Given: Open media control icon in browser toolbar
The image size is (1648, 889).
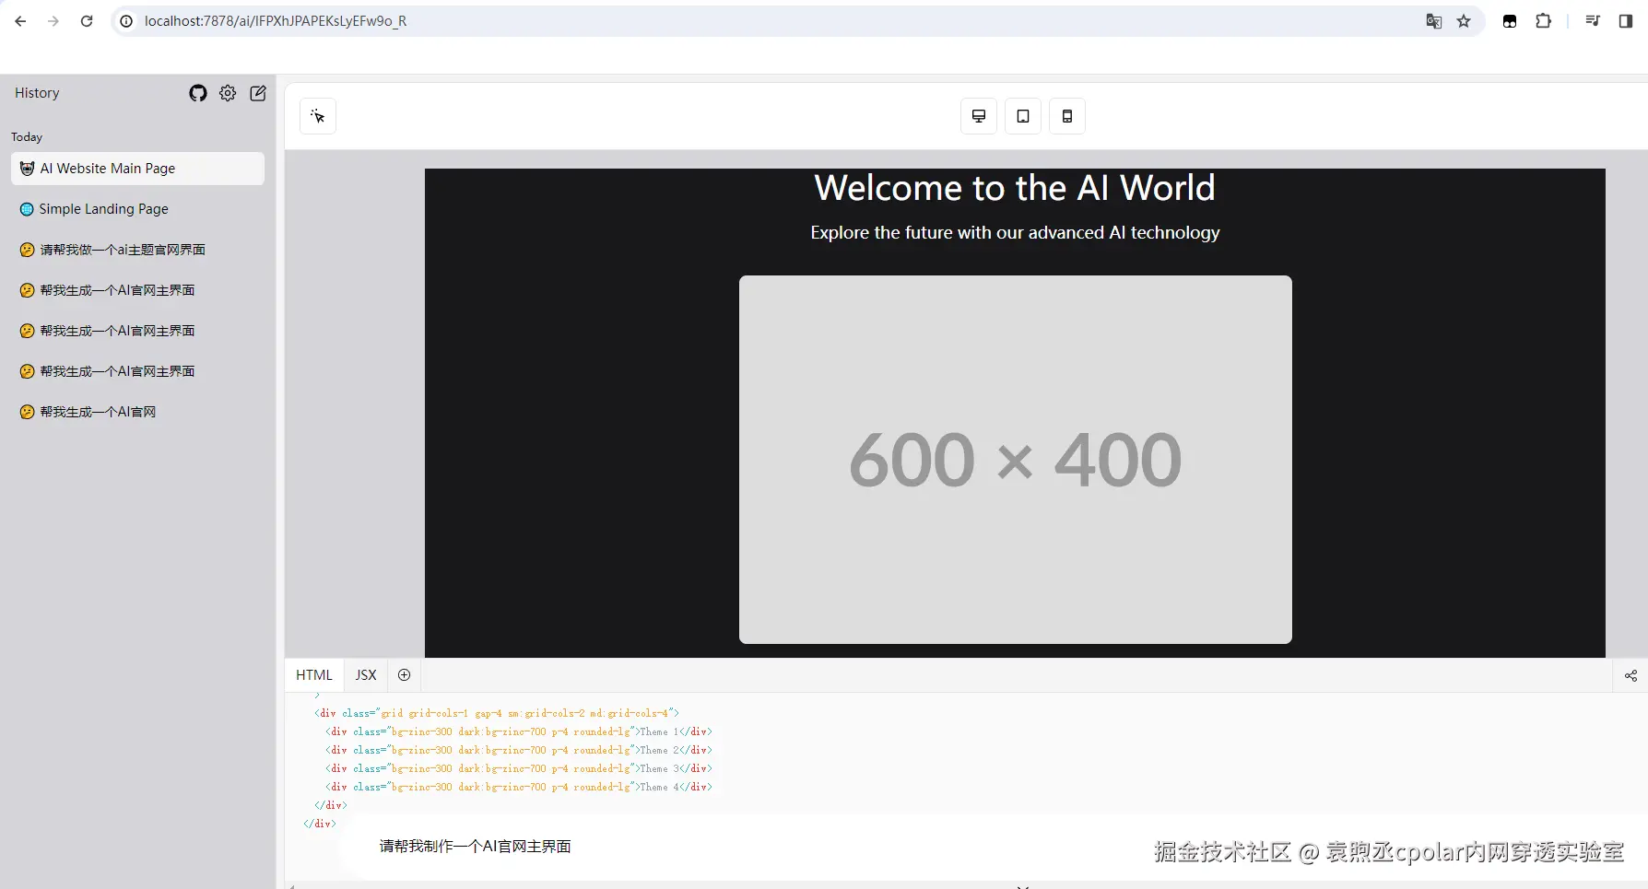Looking at the screenshot, I should tap(1593, 21).
